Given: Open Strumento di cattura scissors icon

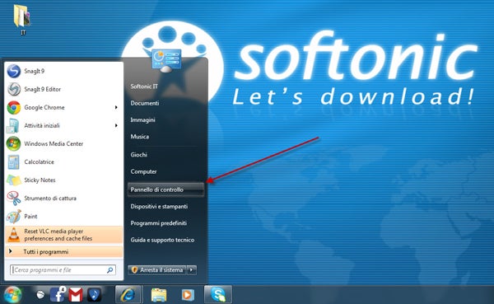Looking at the screenshot, I should coord(13,199).
